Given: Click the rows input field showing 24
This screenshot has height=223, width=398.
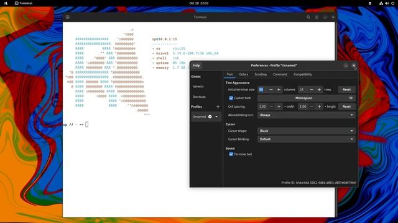Looking at the screenshot, I should tap(303, 89).
